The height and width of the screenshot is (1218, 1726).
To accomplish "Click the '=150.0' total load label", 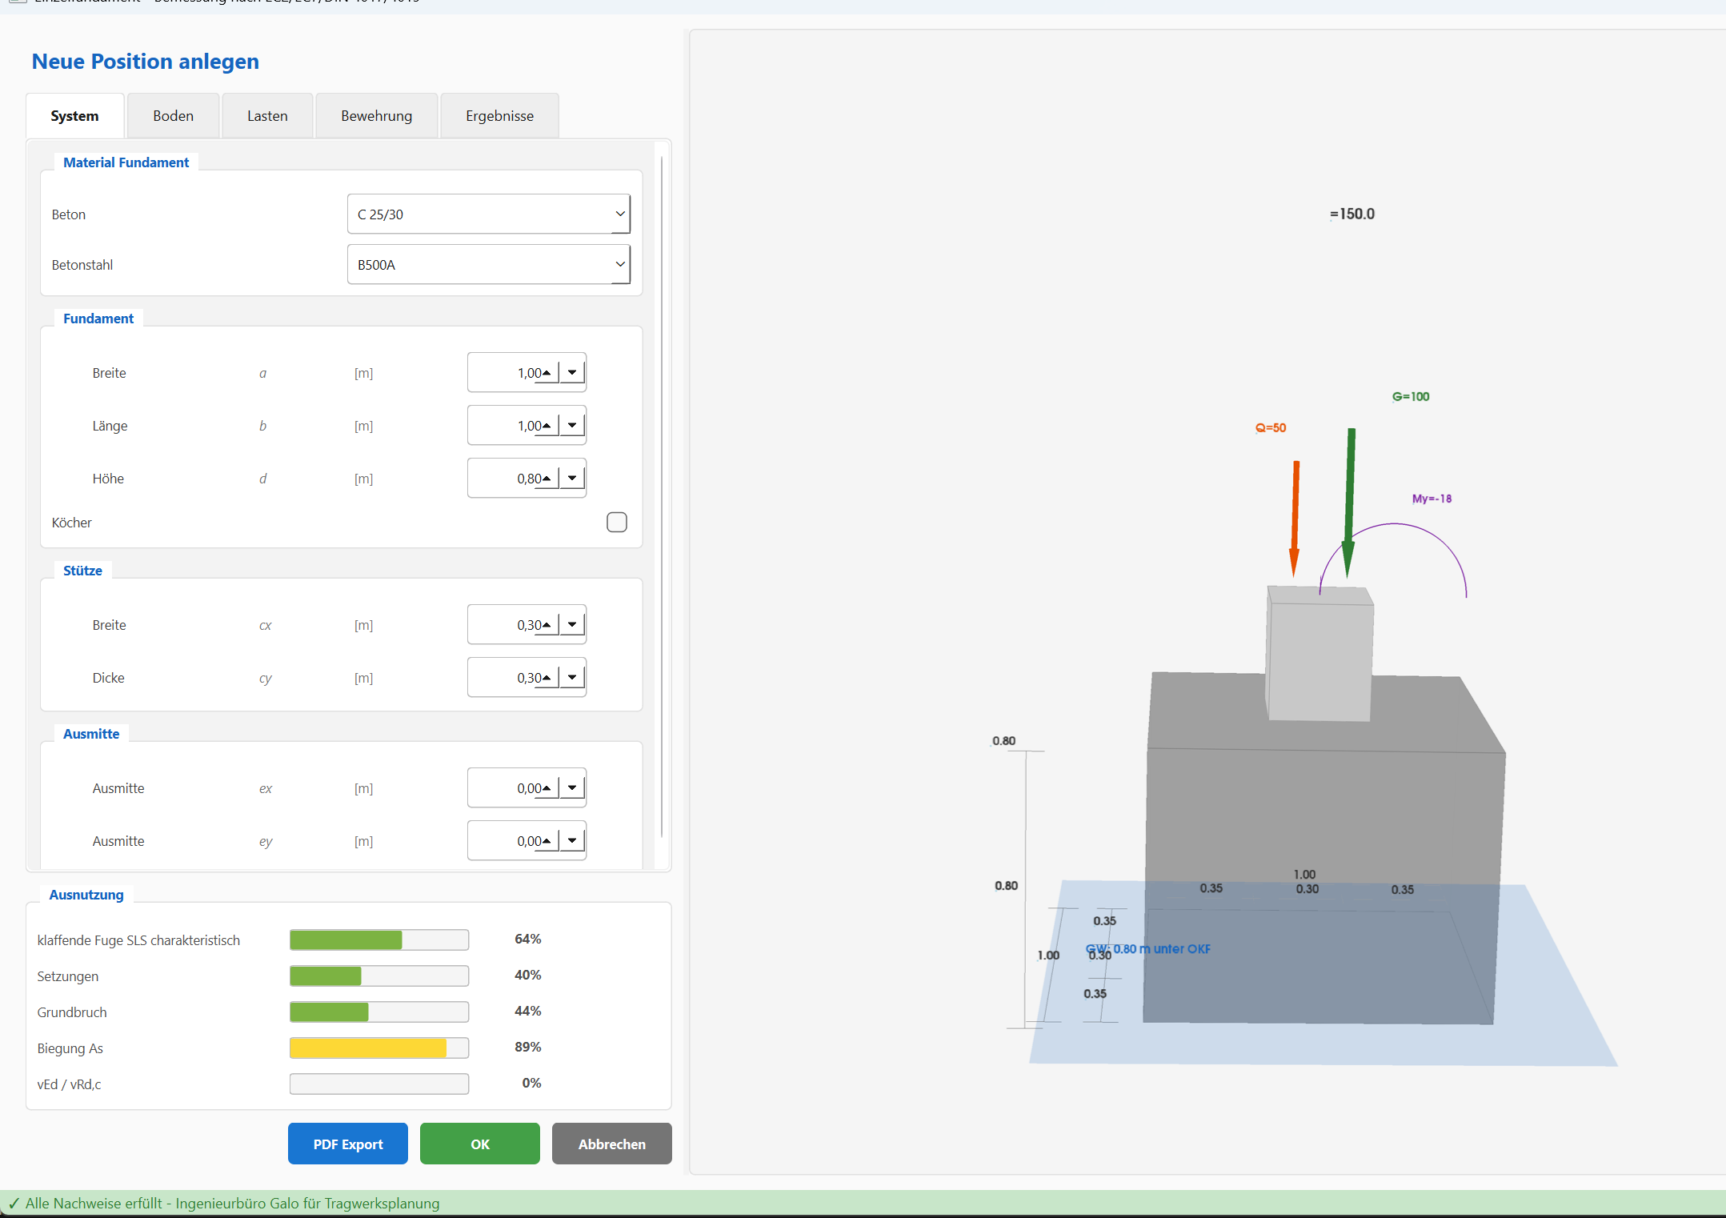I will 1352,214.
